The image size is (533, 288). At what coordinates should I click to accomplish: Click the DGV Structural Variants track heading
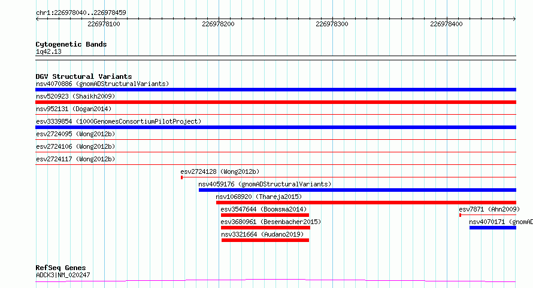click(84, 76)
